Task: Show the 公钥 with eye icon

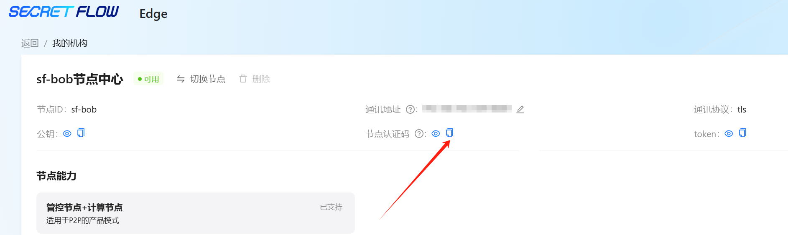Action: [67, 133]
